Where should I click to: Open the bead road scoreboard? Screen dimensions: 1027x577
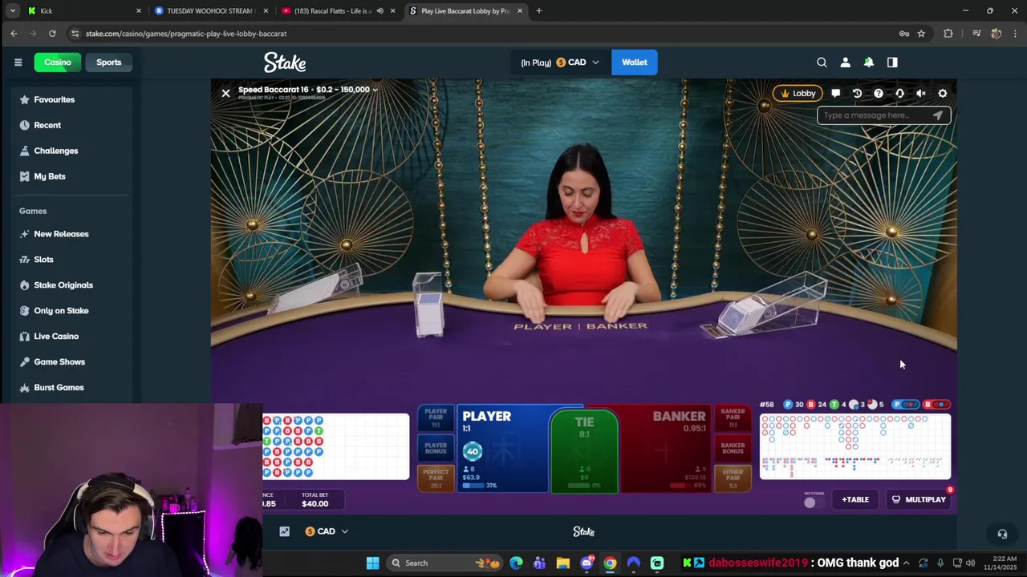point(336,446)
